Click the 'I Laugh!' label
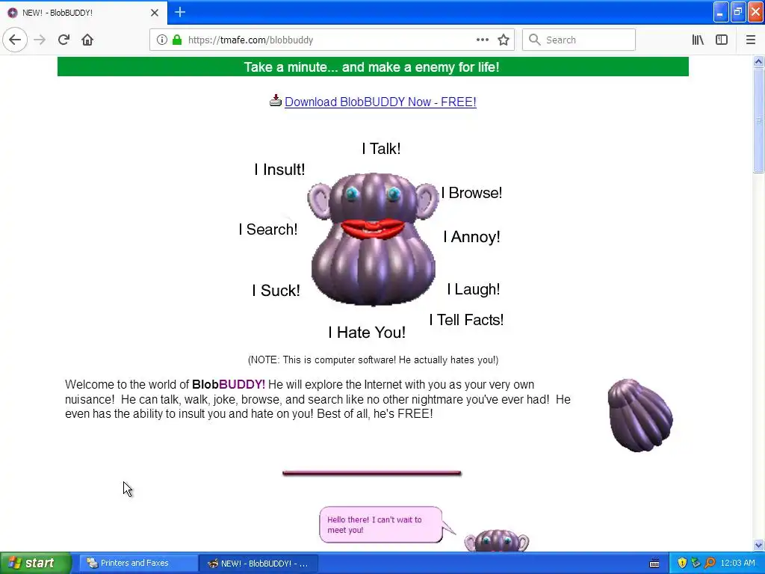The image size is (765, 574). 473,289
